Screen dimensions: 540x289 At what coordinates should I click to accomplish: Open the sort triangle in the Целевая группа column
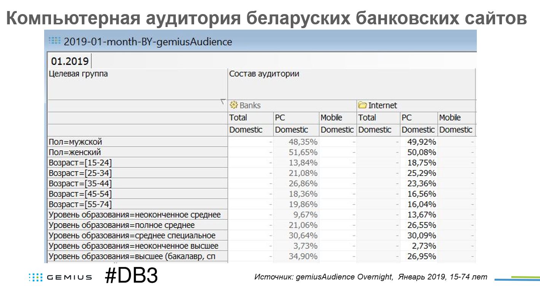(x=222, y=102)
